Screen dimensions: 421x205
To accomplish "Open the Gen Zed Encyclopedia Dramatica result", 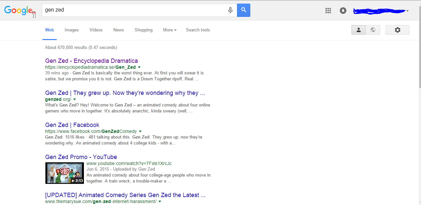I will (91, 61).
